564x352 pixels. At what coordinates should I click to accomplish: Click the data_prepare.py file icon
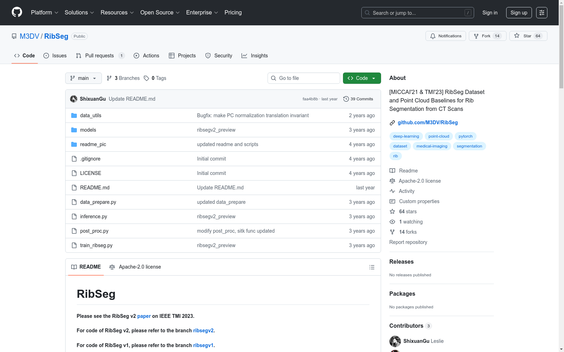pos(74,202)
